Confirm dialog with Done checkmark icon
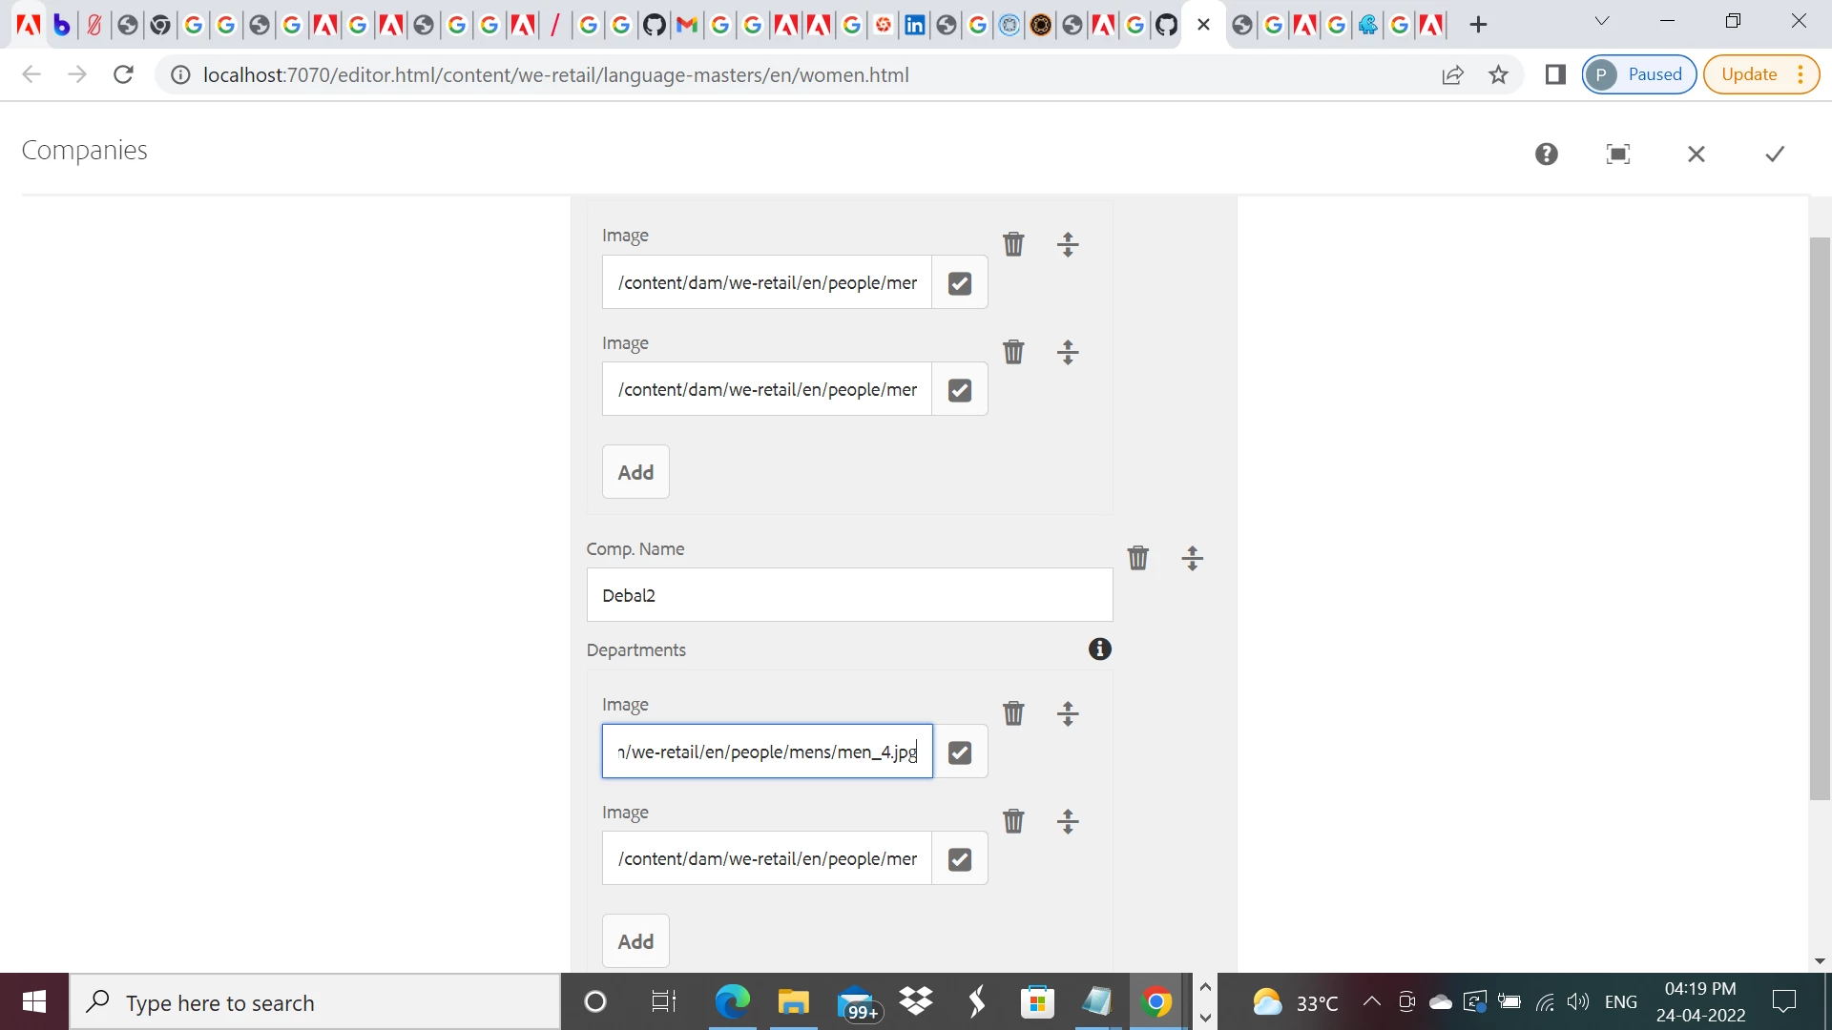The width and height of the screenshot is (1832, 1030). click(1774, 154)
